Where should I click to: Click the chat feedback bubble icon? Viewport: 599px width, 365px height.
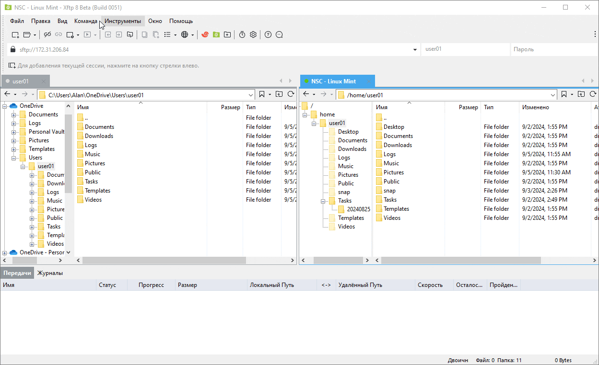[280, 34]
